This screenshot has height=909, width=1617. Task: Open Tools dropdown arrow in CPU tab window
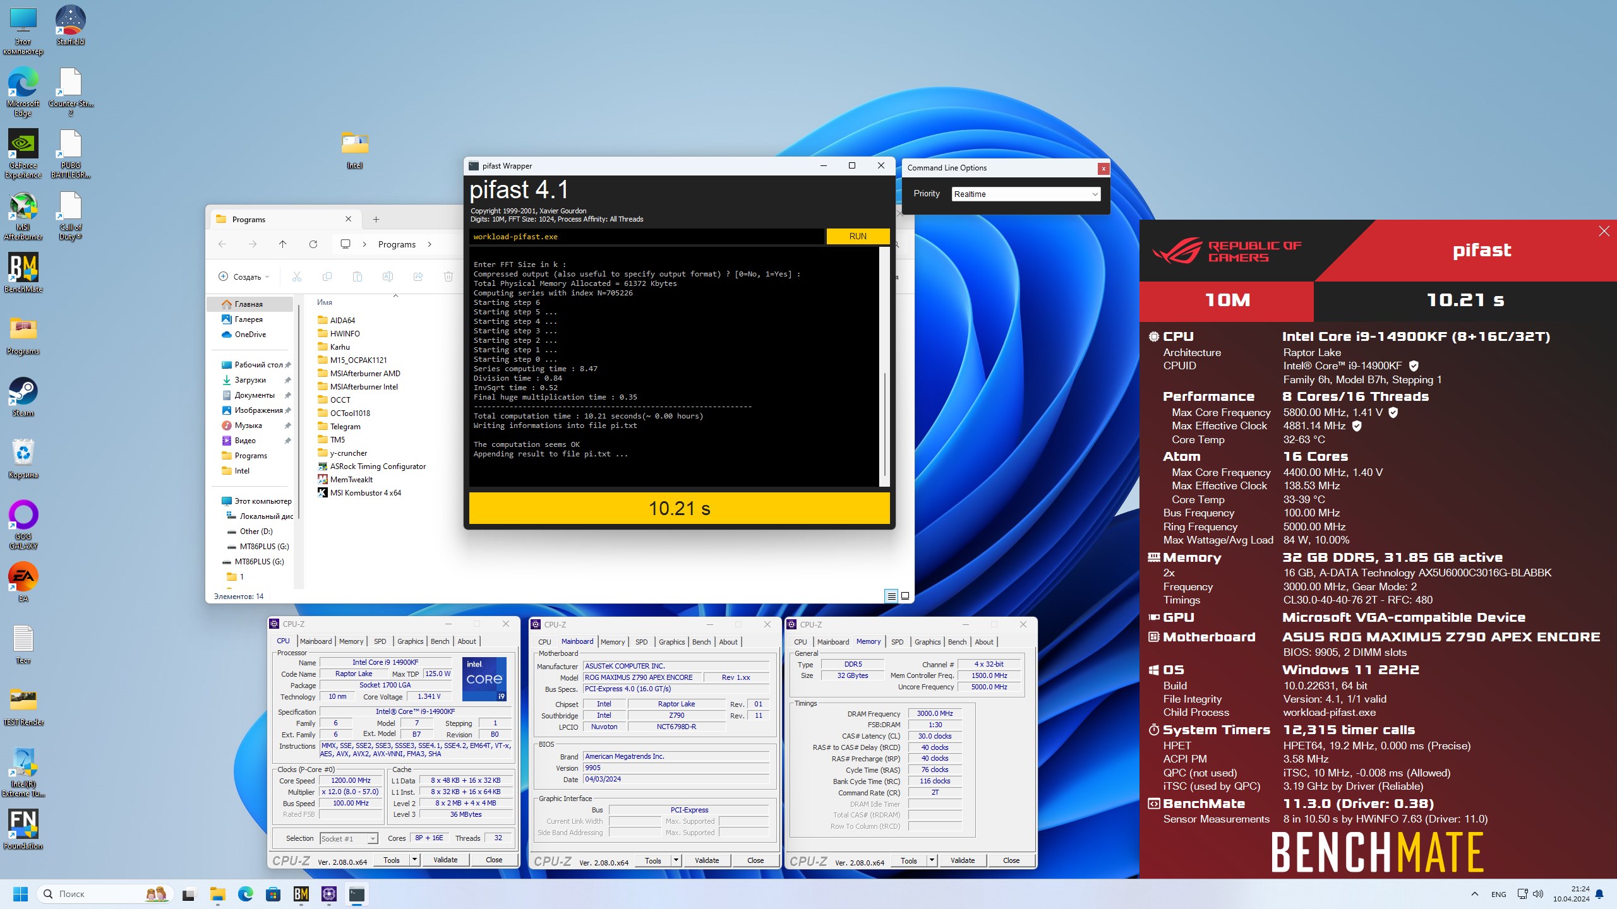point(414,860)
